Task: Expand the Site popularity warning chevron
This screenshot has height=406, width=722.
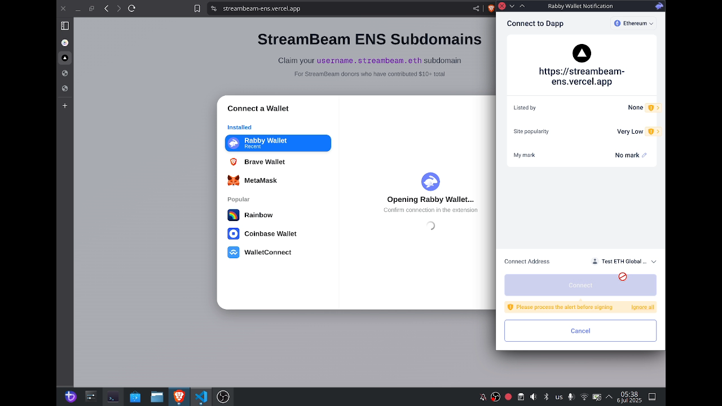Action: pyautogui.click(x=658, y=131)
